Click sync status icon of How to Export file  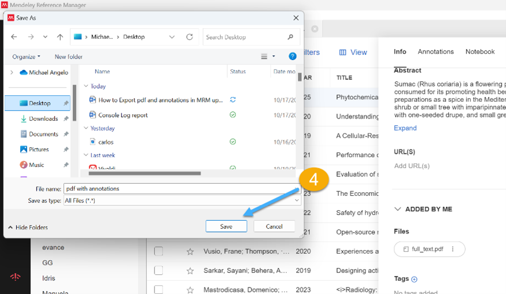[x=232, y=100]
